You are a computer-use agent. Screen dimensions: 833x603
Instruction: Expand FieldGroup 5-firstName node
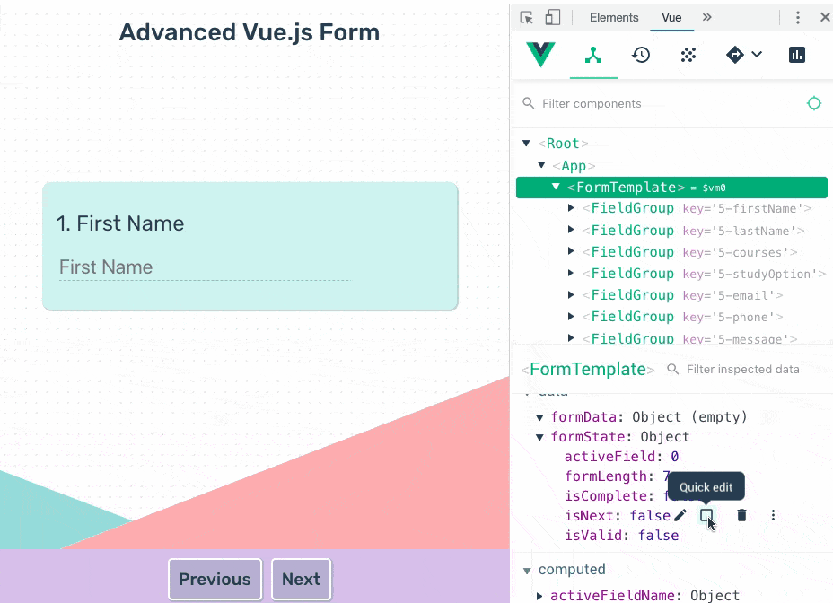pos(571,208)
